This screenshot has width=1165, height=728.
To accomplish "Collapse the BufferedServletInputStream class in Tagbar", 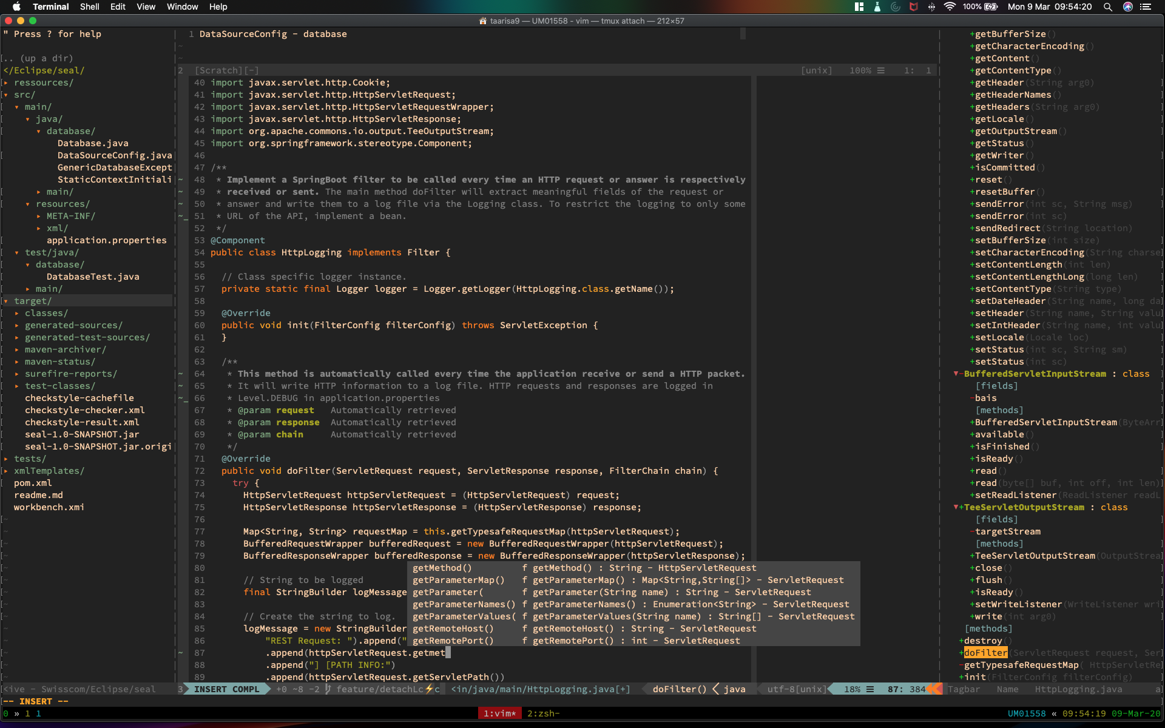I will 957,374.
